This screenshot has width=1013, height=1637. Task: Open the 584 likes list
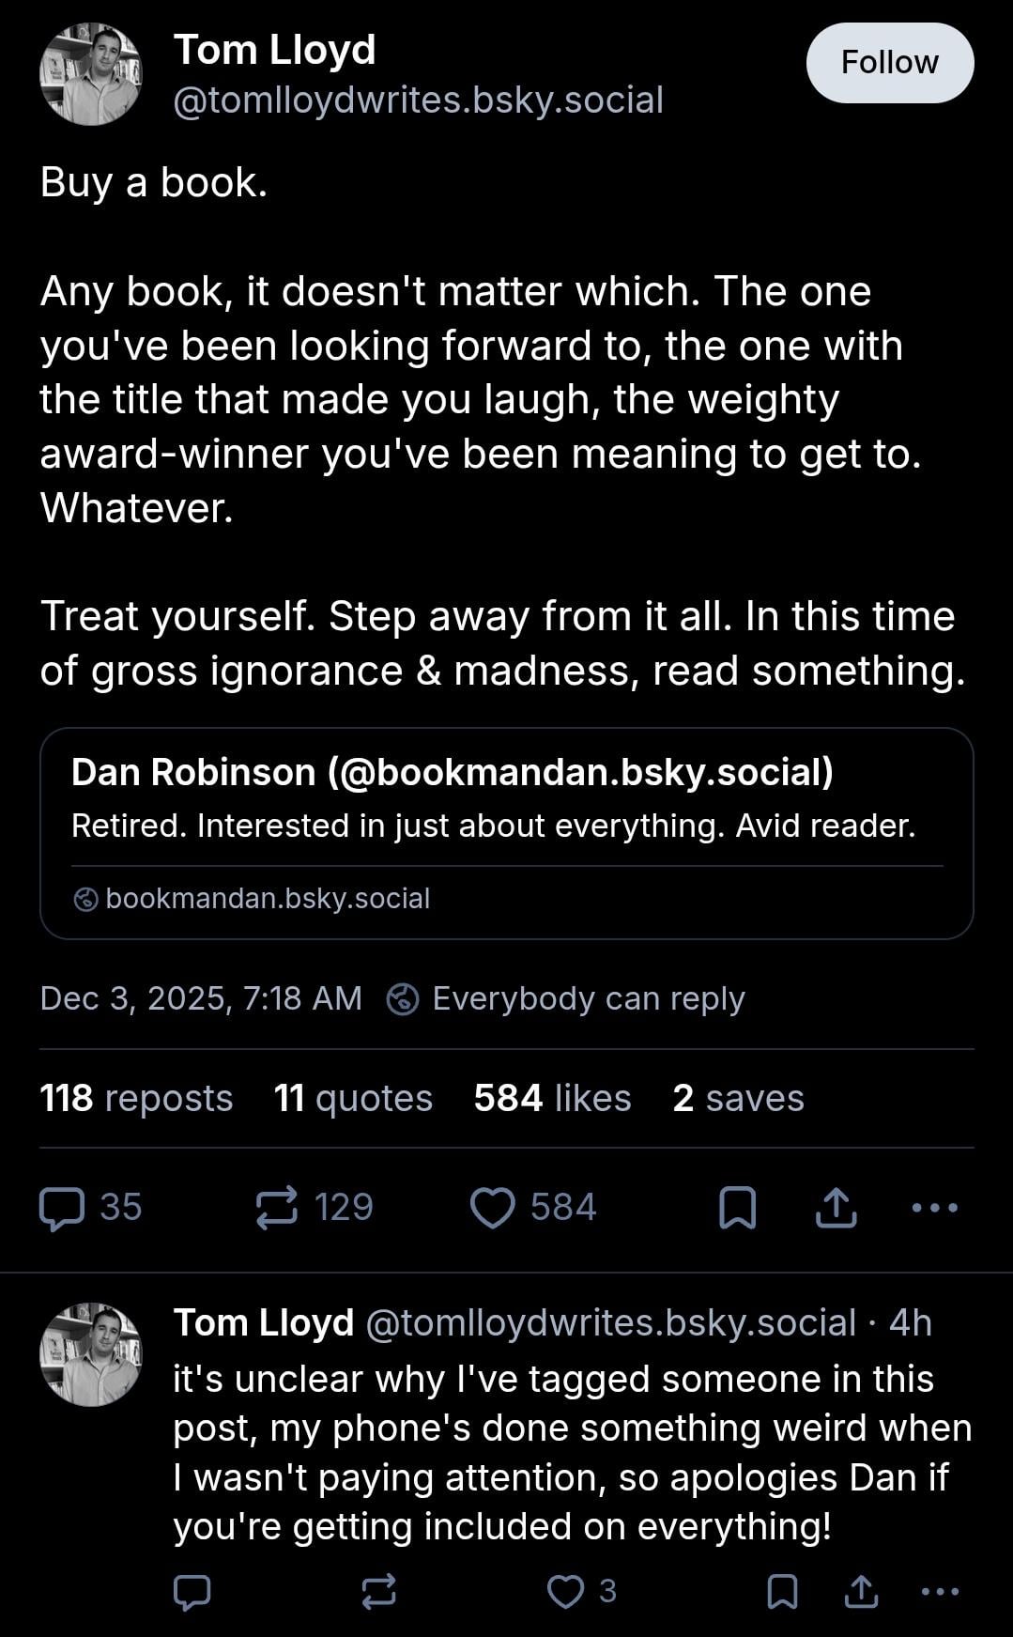click(552, 1098)
